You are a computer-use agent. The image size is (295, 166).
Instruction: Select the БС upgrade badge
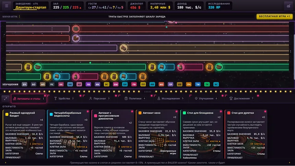216,84
